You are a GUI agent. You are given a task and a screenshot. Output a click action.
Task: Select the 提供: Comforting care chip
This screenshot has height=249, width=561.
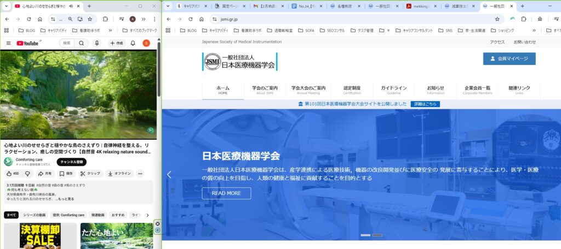point(68,215)
